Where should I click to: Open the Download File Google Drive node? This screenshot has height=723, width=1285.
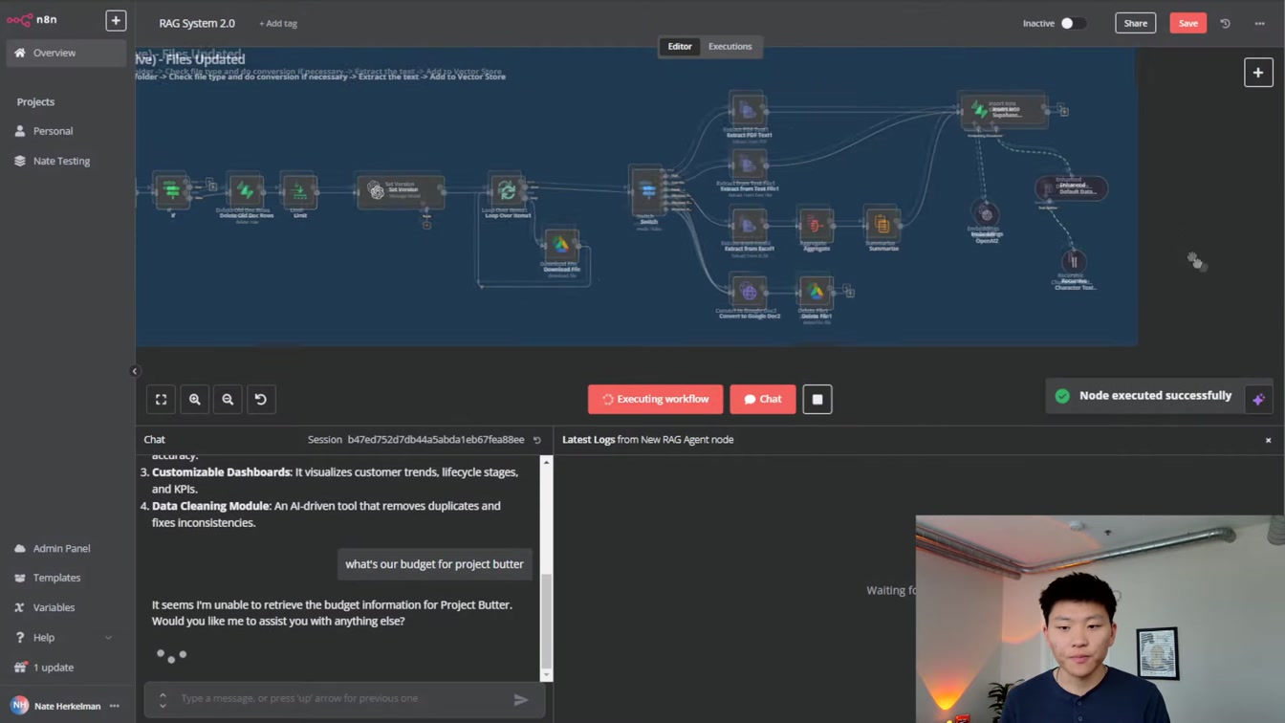pyautogui.click(x=561, y=245)
